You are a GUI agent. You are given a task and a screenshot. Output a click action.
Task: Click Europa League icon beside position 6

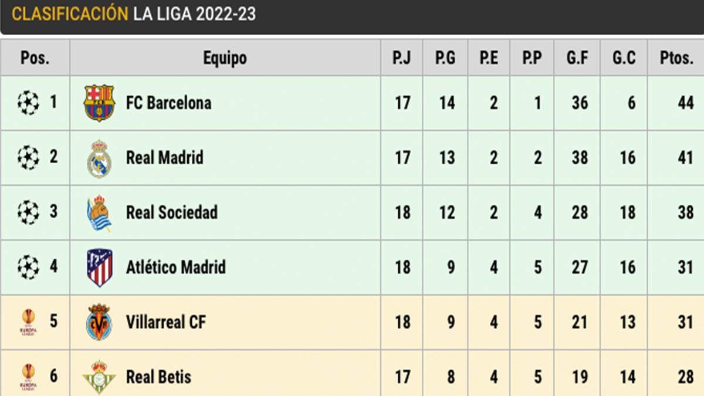(x=28, y=377)
